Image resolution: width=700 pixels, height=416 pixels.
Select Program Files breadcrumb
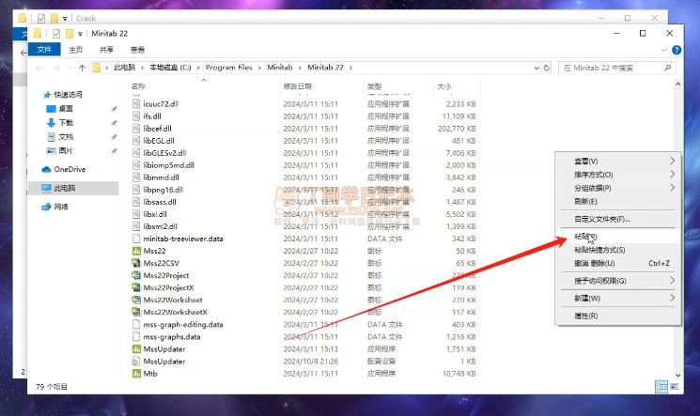pos(228,68)
